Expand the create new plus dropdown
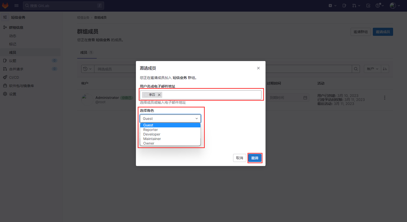 point(332,6)
